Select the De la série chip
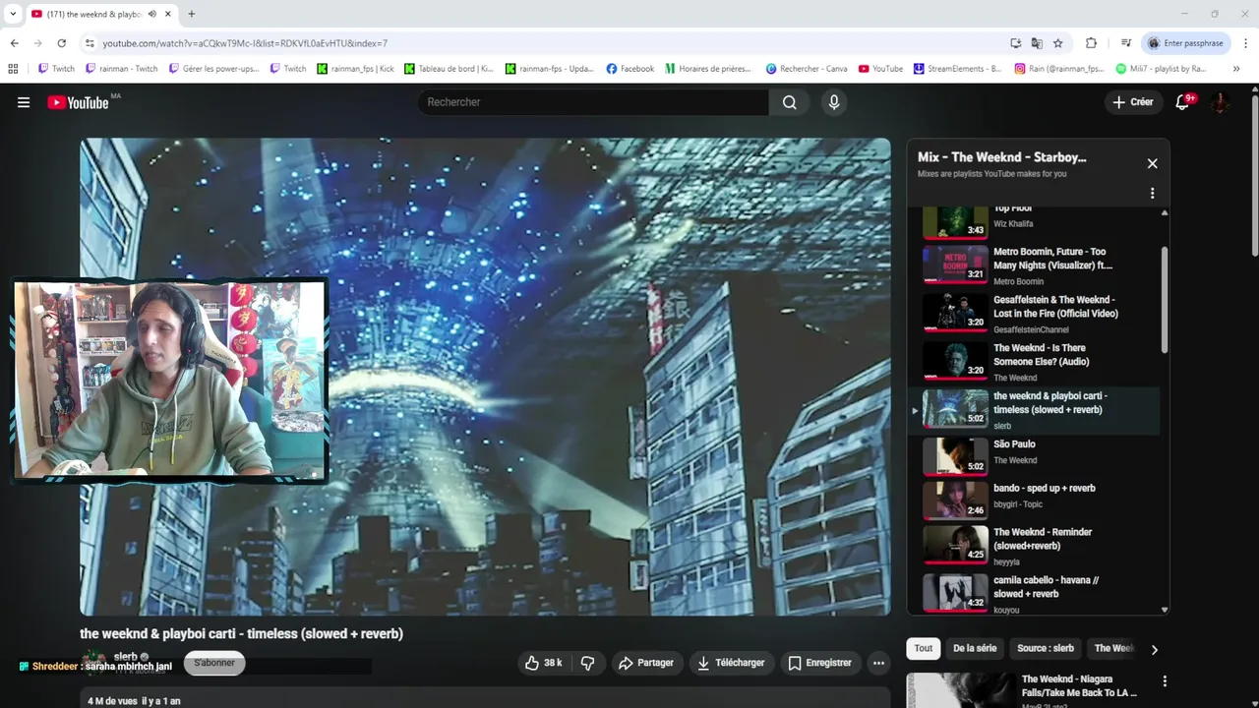This screenshot has height=708, width=1259. 974,648
